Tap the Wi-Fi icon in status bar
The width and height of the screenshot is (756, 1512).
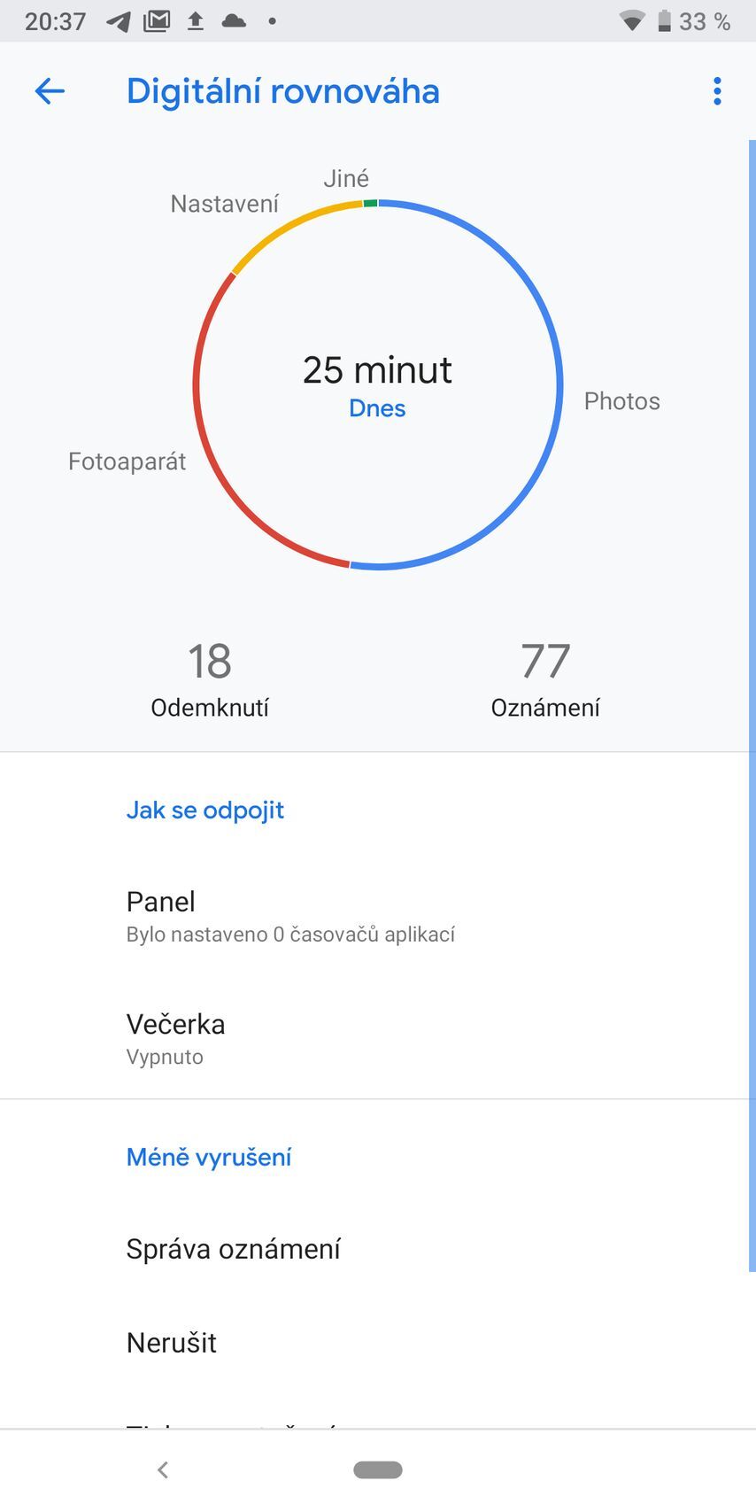pos(631,20)
